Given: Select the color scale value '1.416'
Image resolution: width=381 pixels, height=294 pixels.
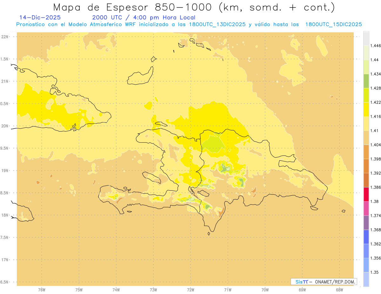Looking at the screenshot, I should 376,116.
